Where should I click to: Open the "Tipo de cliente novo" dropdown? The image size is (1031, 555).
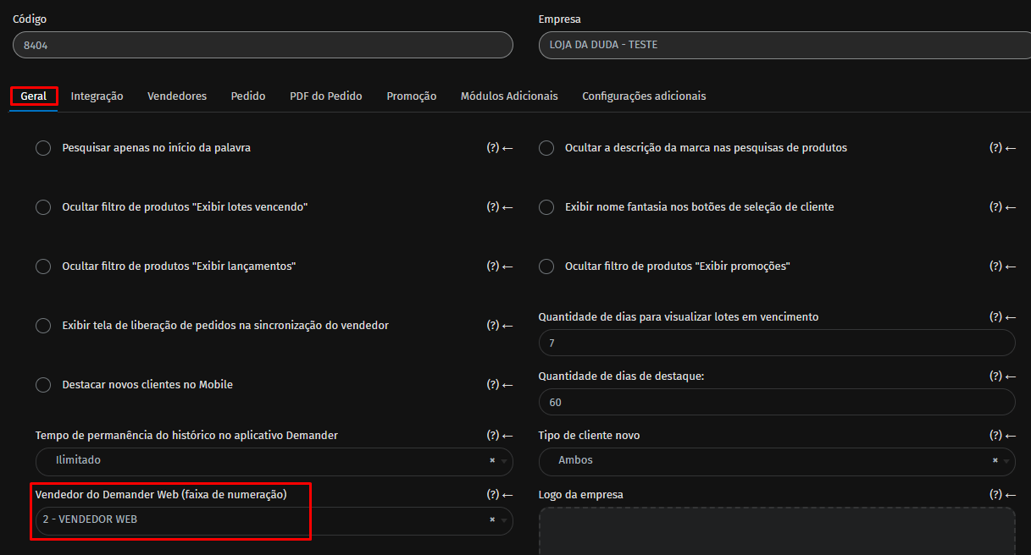point(777,461)
